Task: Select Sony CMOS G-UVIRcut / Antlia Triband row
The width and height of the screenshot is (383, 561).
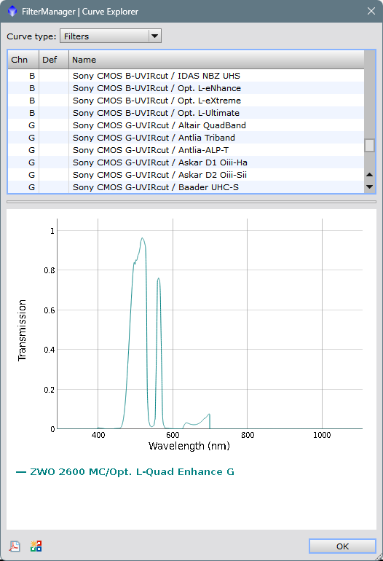Action: point(186,138)
